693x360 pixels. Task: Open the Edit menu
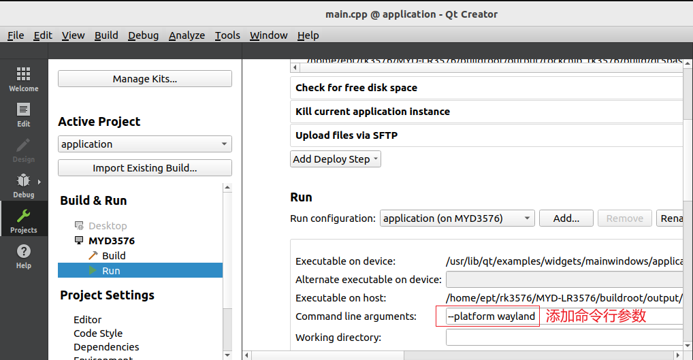point(43,35)
